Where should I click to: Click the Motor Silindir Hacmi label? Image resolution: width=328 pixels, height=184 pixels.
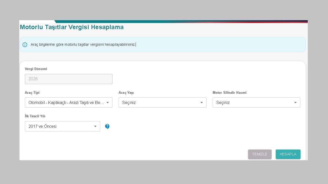coord(229,93)
